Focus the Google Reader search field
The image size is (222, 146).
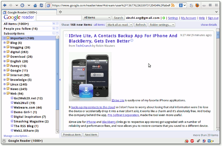59,18
